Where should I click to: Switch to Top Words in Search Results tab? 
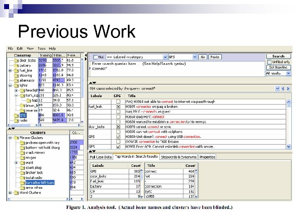pyautogui.click(x=137, y=157)
